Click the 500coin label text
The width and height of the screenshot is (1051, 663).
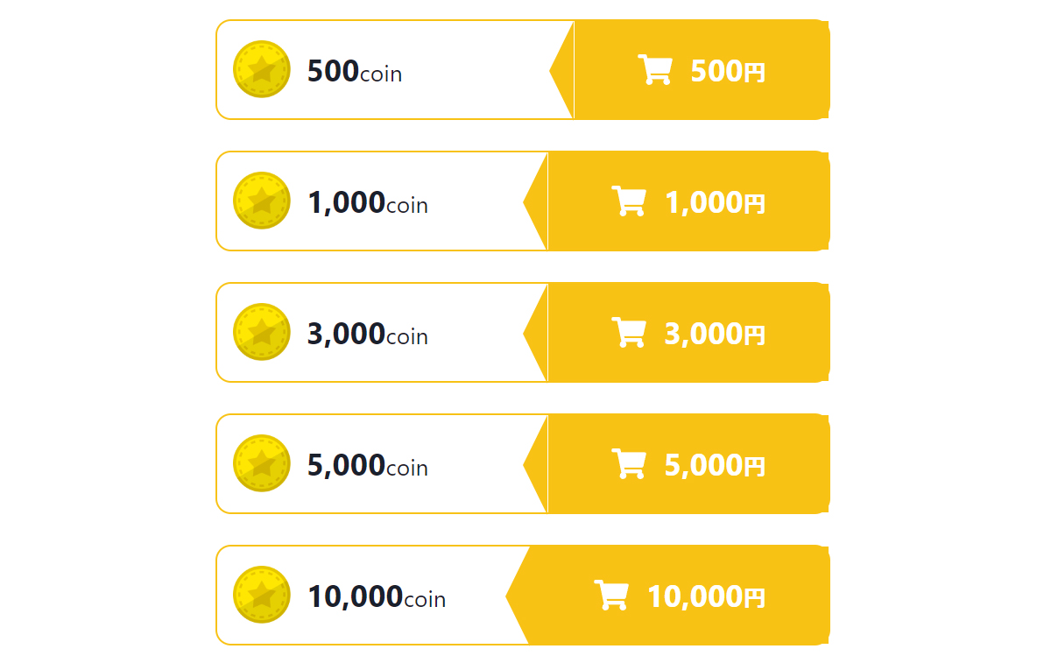(355, 72)
